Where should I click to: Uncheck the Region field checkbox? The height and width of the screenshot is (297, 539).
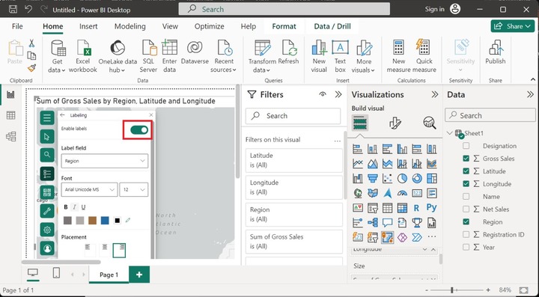click(466, 221)
